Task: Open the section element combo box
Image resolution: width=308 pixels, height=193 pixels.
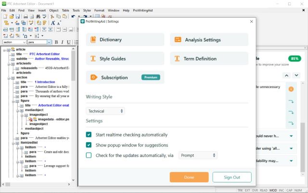Action: click(x=14, y=42)
